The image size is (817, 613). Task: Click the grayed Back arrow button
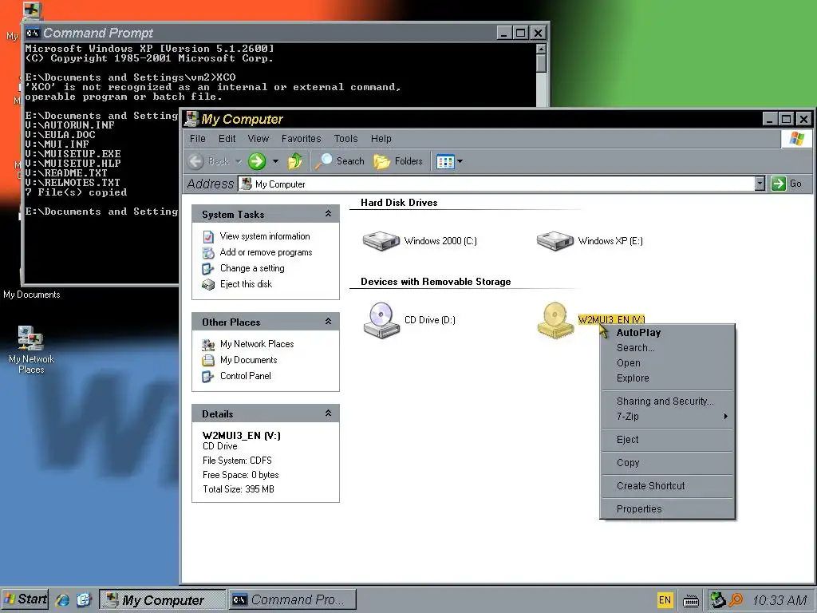point(196,161)
